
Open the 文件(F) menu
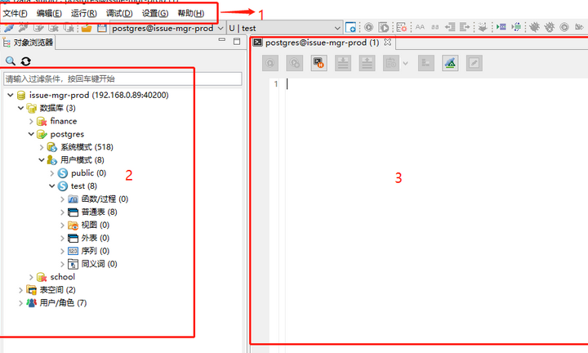pyautogui.click(x=16, y=13)
